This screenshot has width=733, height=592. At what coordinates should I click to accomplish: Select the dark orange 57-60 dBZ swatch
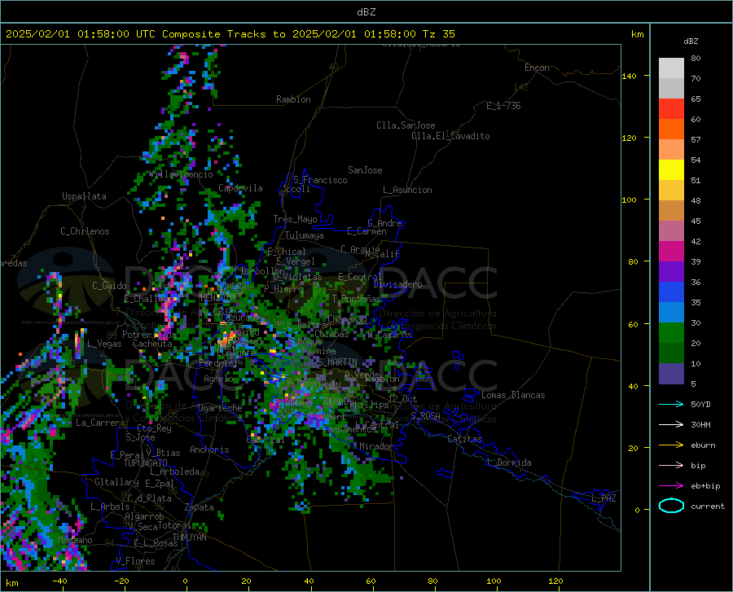[x=671, y=129]
